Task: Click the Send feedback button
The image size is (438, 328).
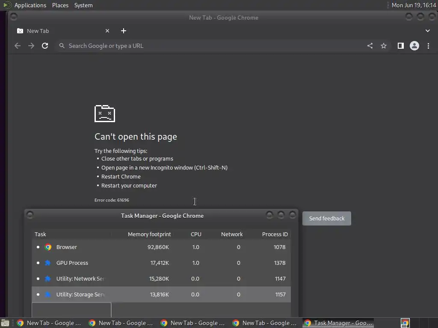Action: 326,218
